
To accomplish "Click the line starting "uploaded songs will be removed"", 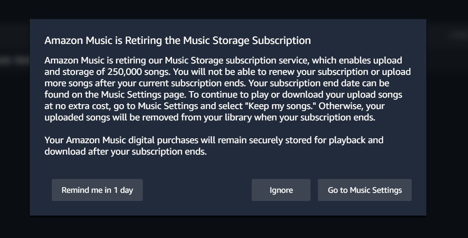I will [210, 118].
